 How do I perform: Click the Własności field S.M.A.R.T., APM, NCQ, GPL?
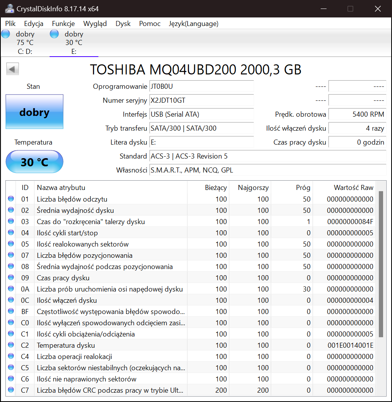268,170
